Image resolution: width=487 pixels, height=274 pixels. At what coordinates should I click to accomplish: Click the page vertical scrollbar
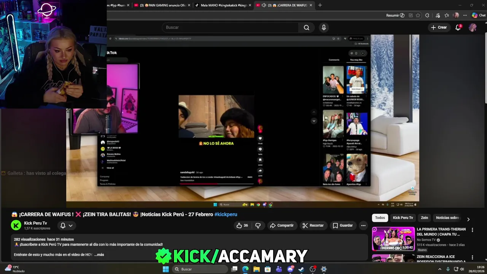pos(485,68)
